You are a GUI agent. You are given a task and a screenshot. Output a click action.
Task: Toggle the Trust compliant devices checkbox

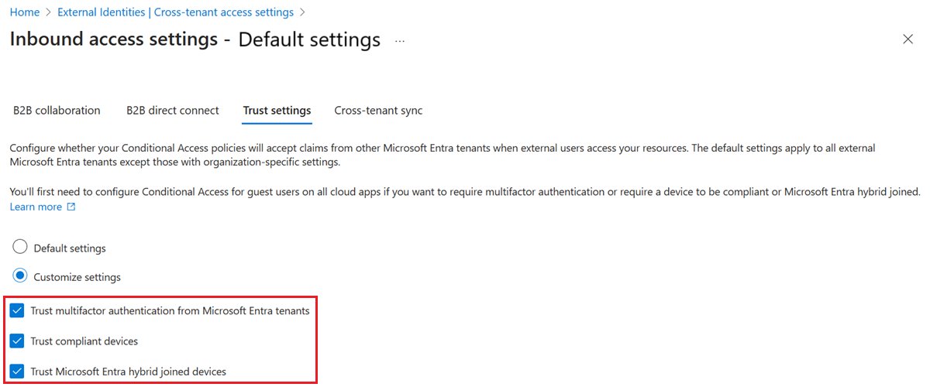[18, 341]
